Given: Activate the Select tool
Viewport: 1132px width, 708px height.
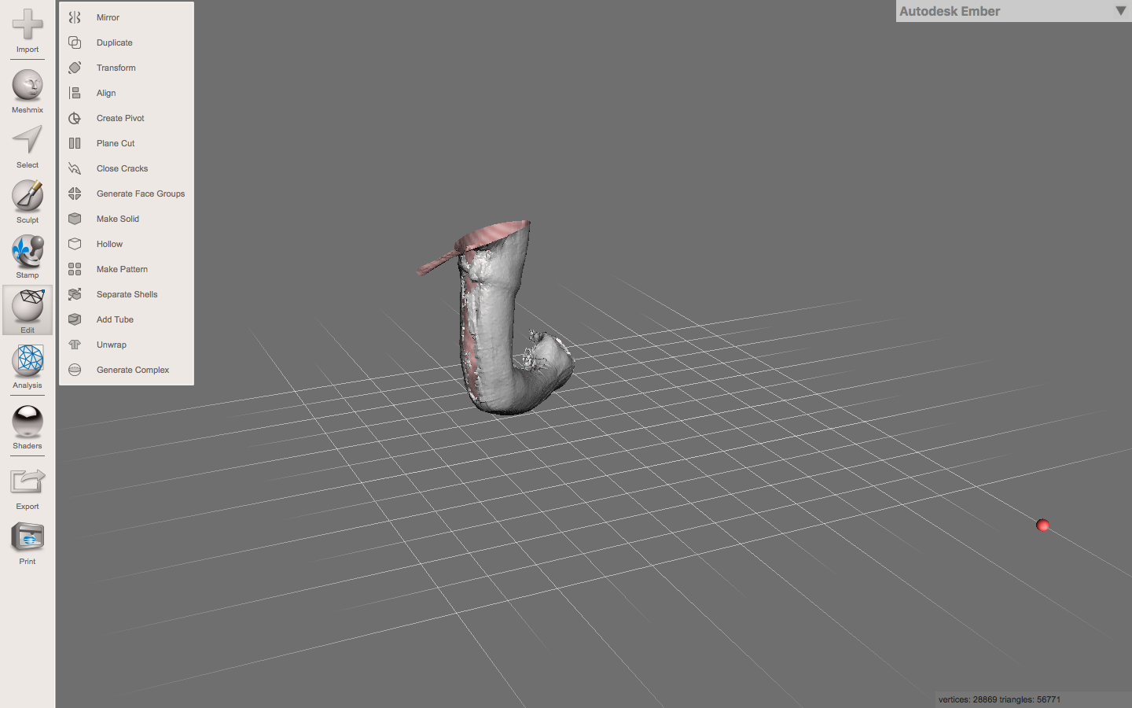Looking at the screenshot, I should pos(28,141).
